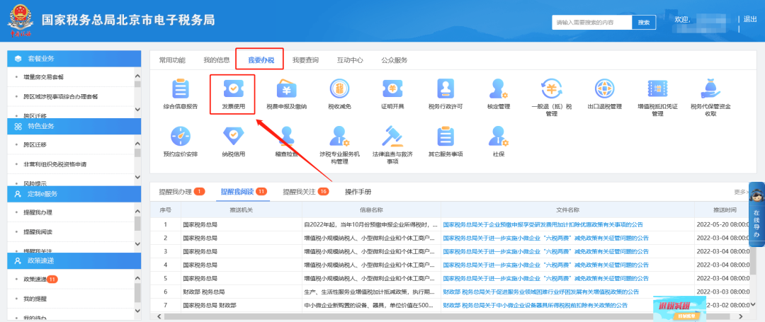Click the 搜索 button
Screen dimensions: 765x322
pyautogui.click(x=643, y=23)
